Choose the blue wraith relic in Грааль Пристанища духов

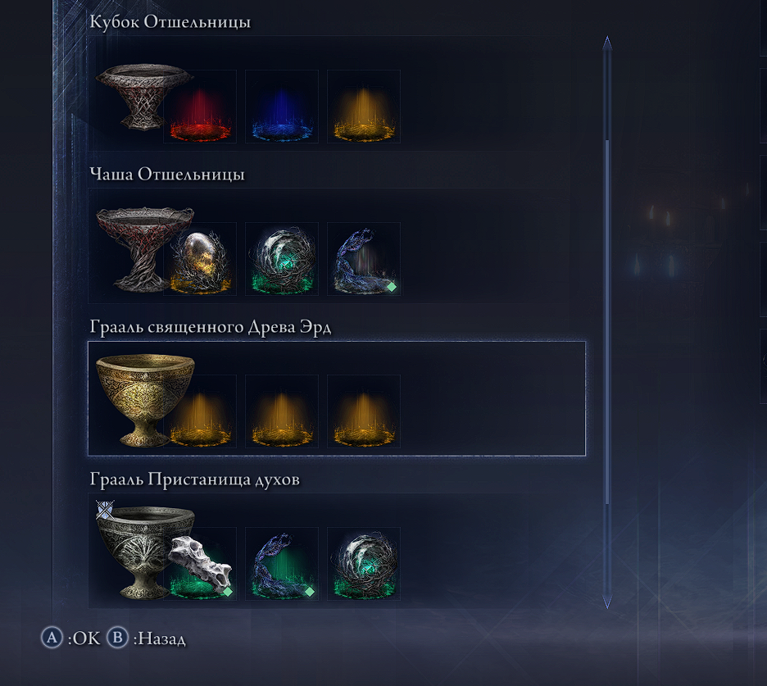click(282, 564)
